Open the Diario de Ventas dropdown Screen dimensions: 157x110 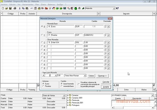point(64,95)
